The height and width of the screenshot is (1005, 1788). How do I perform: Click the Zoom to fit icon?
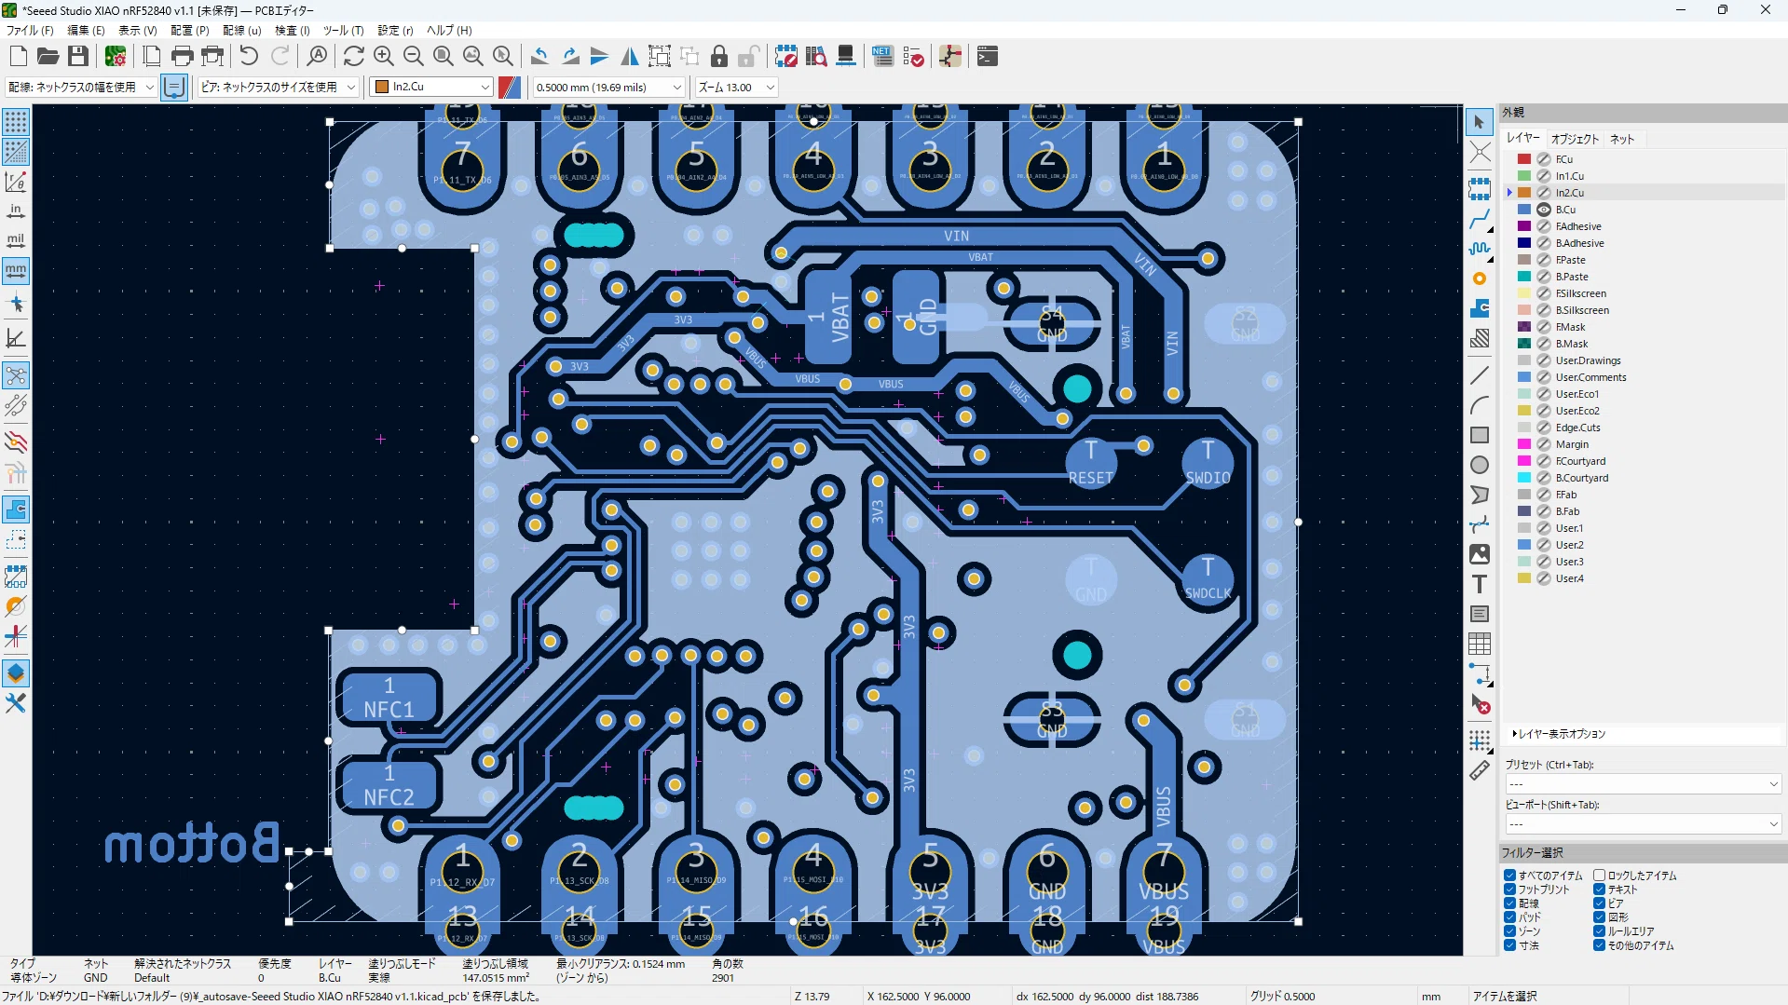coord(444,57)
